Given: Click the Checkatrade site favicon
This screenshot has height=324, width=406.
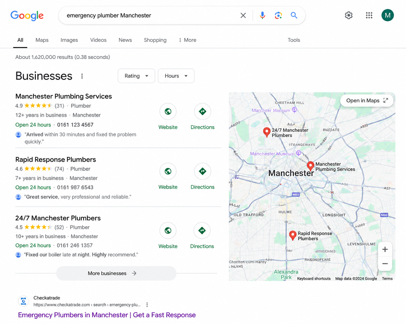Looking at the screenshot, I should [23, 301].
